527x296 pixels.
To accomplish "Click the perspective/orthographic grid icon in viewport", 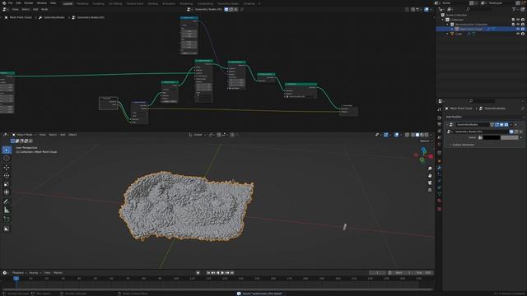I will point(430,190).
